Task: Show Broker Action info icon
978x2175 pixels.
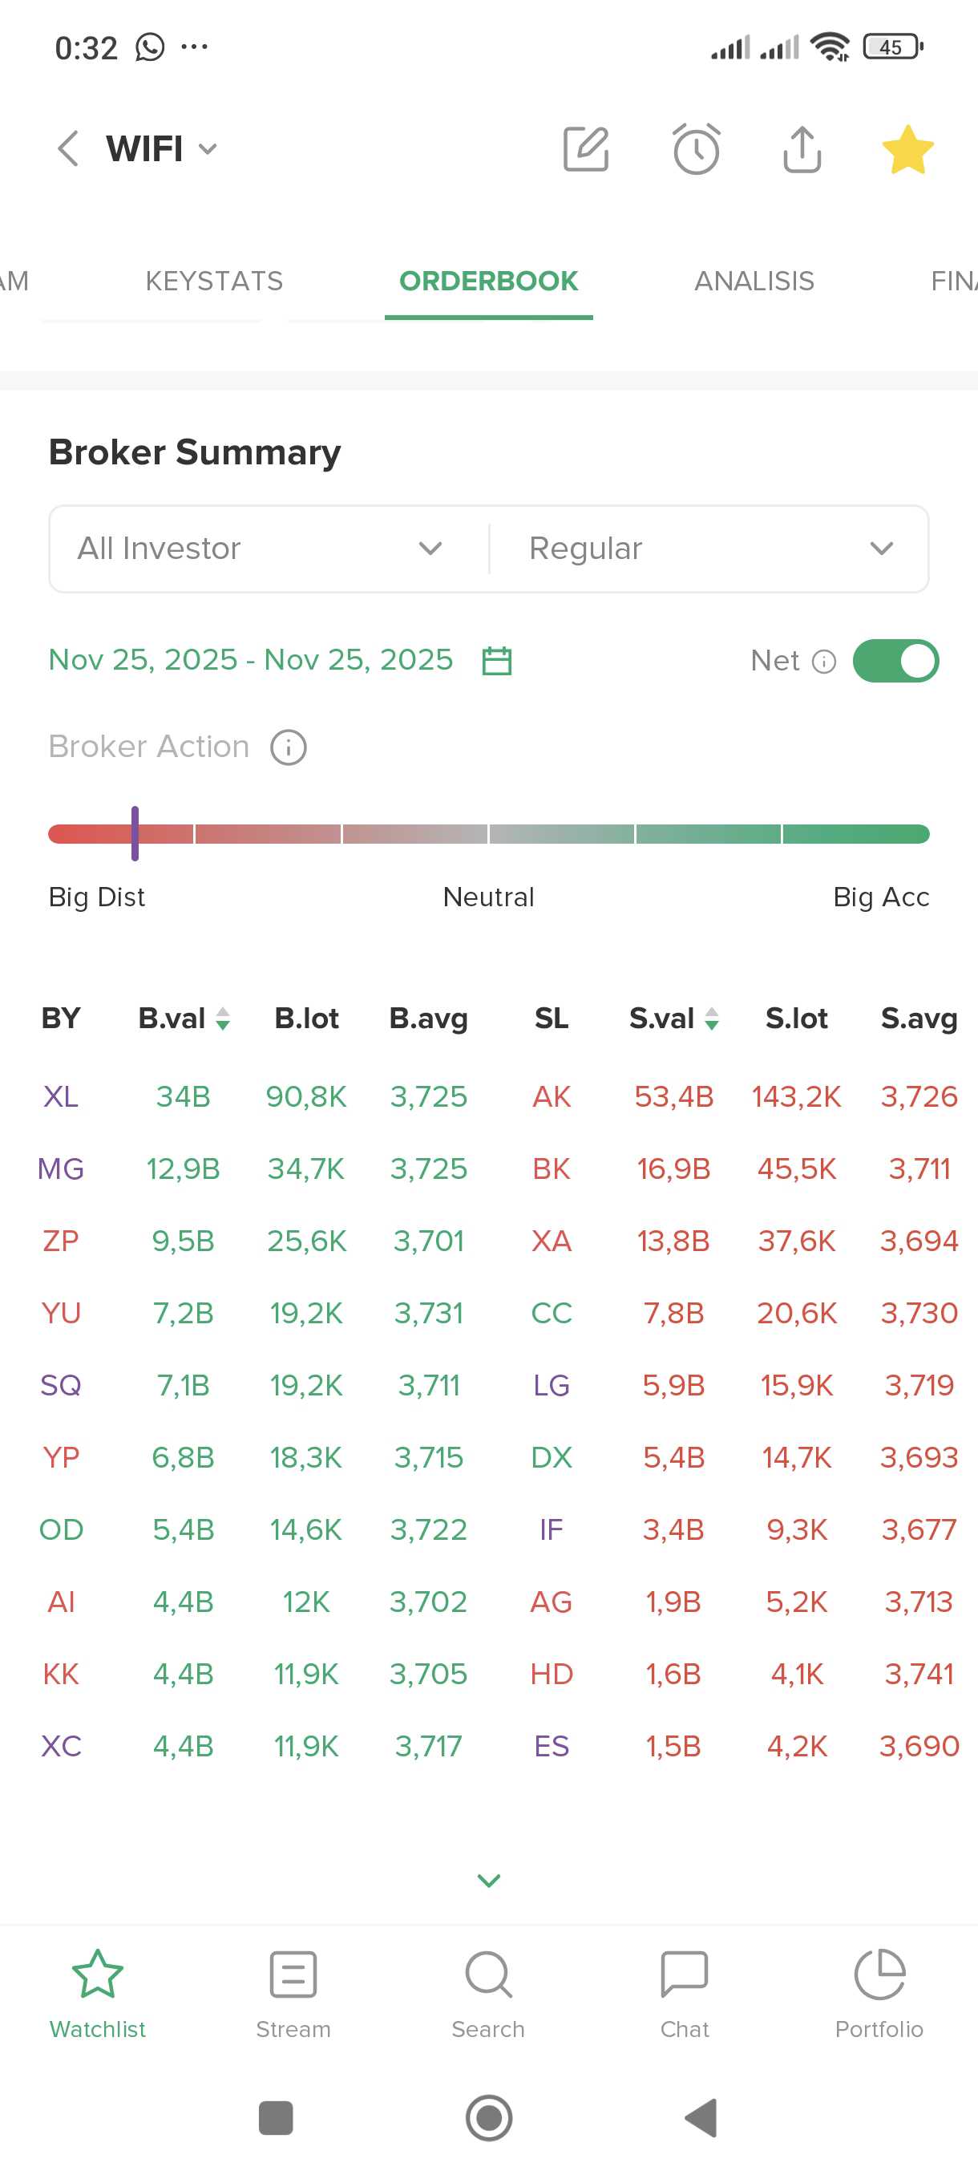Action: (289, 747)
